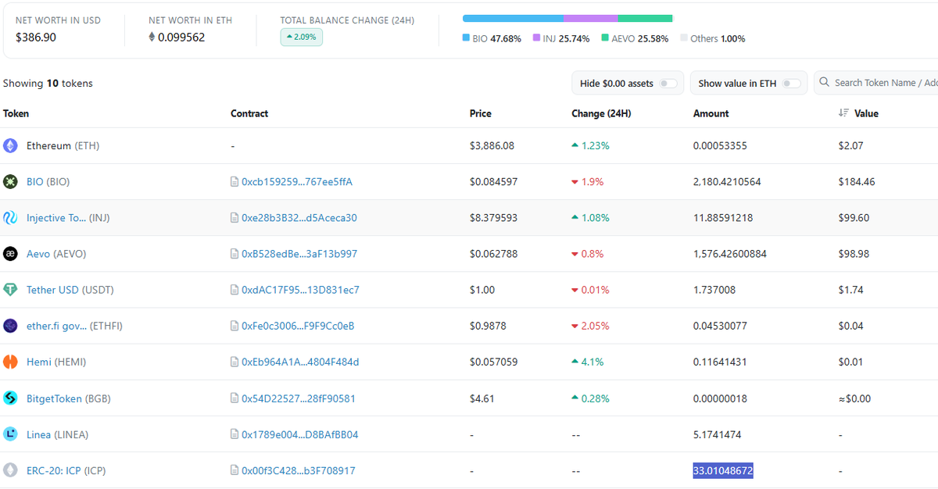Click the document icon beside AEVO contract address
This screenshot has width=938, height=489.
click(x=234, y=254)
